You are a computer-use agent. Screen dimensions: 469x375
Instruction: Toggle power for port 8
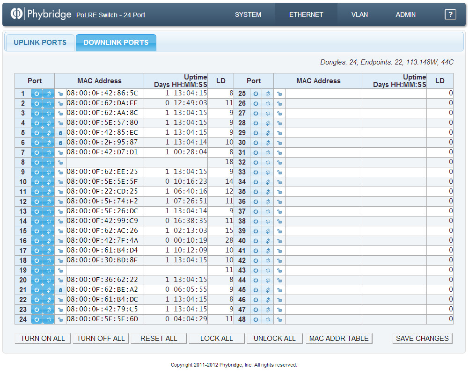(37, 162)
